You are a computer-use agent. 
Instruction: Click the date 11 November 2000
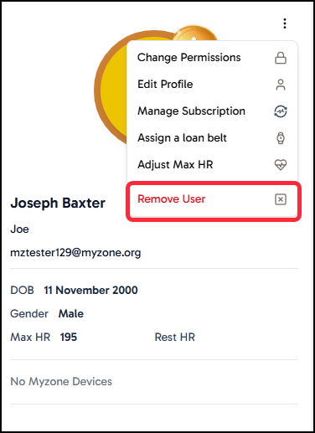pos(90,290)
